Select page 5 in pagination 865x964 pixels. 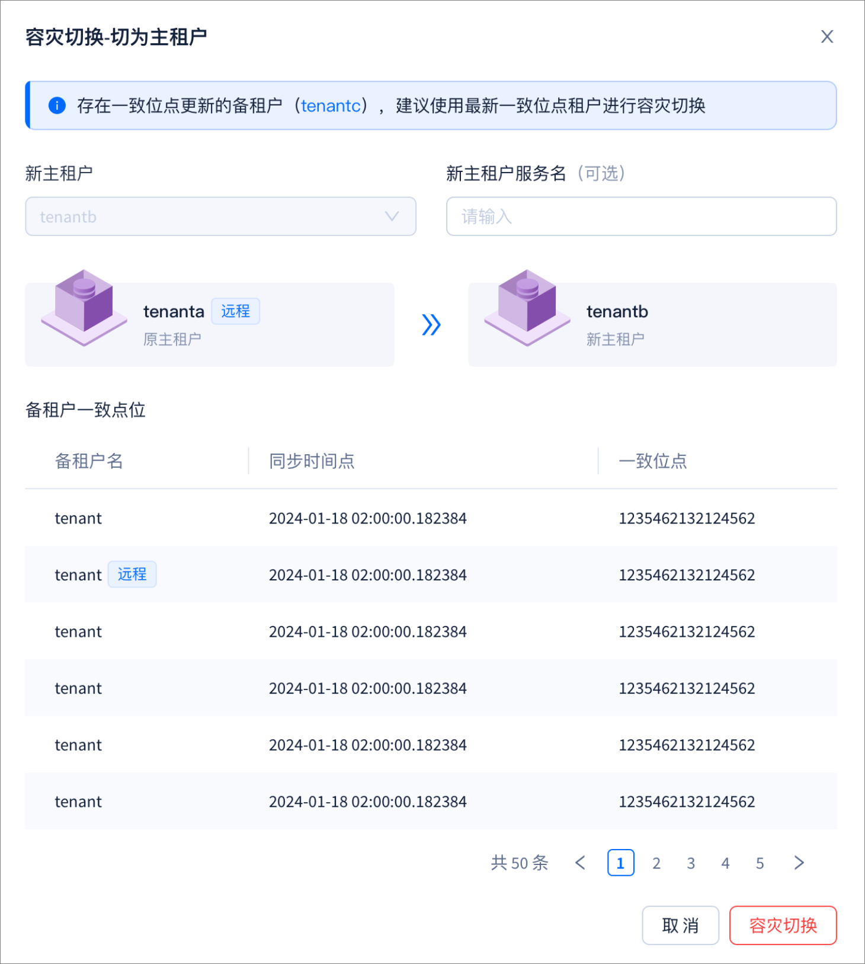(x=760, y=863)
